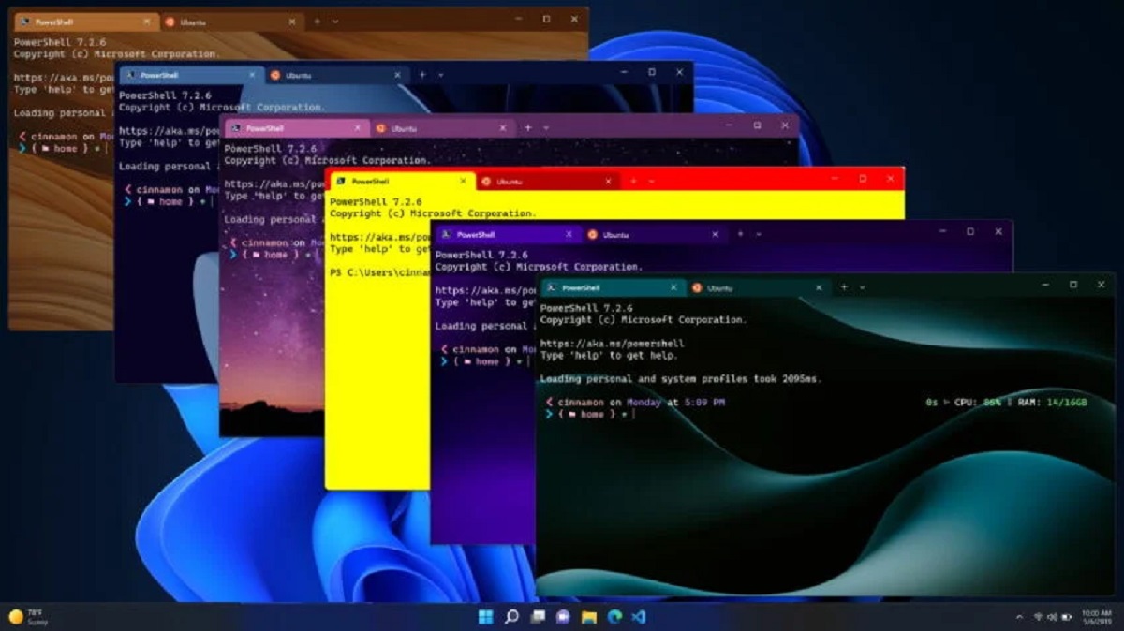Open the profile dropdown in the blue terminal window
Viewport: 1124px width, 631px height.
pyautogui.click(x=440, y=74)
